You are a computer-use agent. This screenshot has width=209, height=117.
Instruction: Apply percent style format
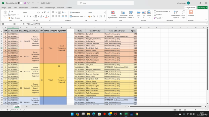click(x=94, y=16)
